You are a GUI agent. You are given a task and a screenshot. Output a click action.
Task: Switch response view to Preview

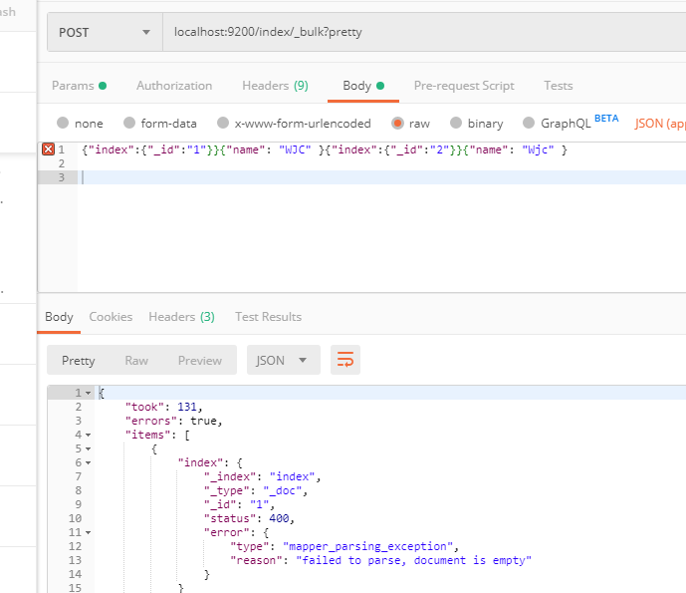pyautogui.click(x=200, y=361)
